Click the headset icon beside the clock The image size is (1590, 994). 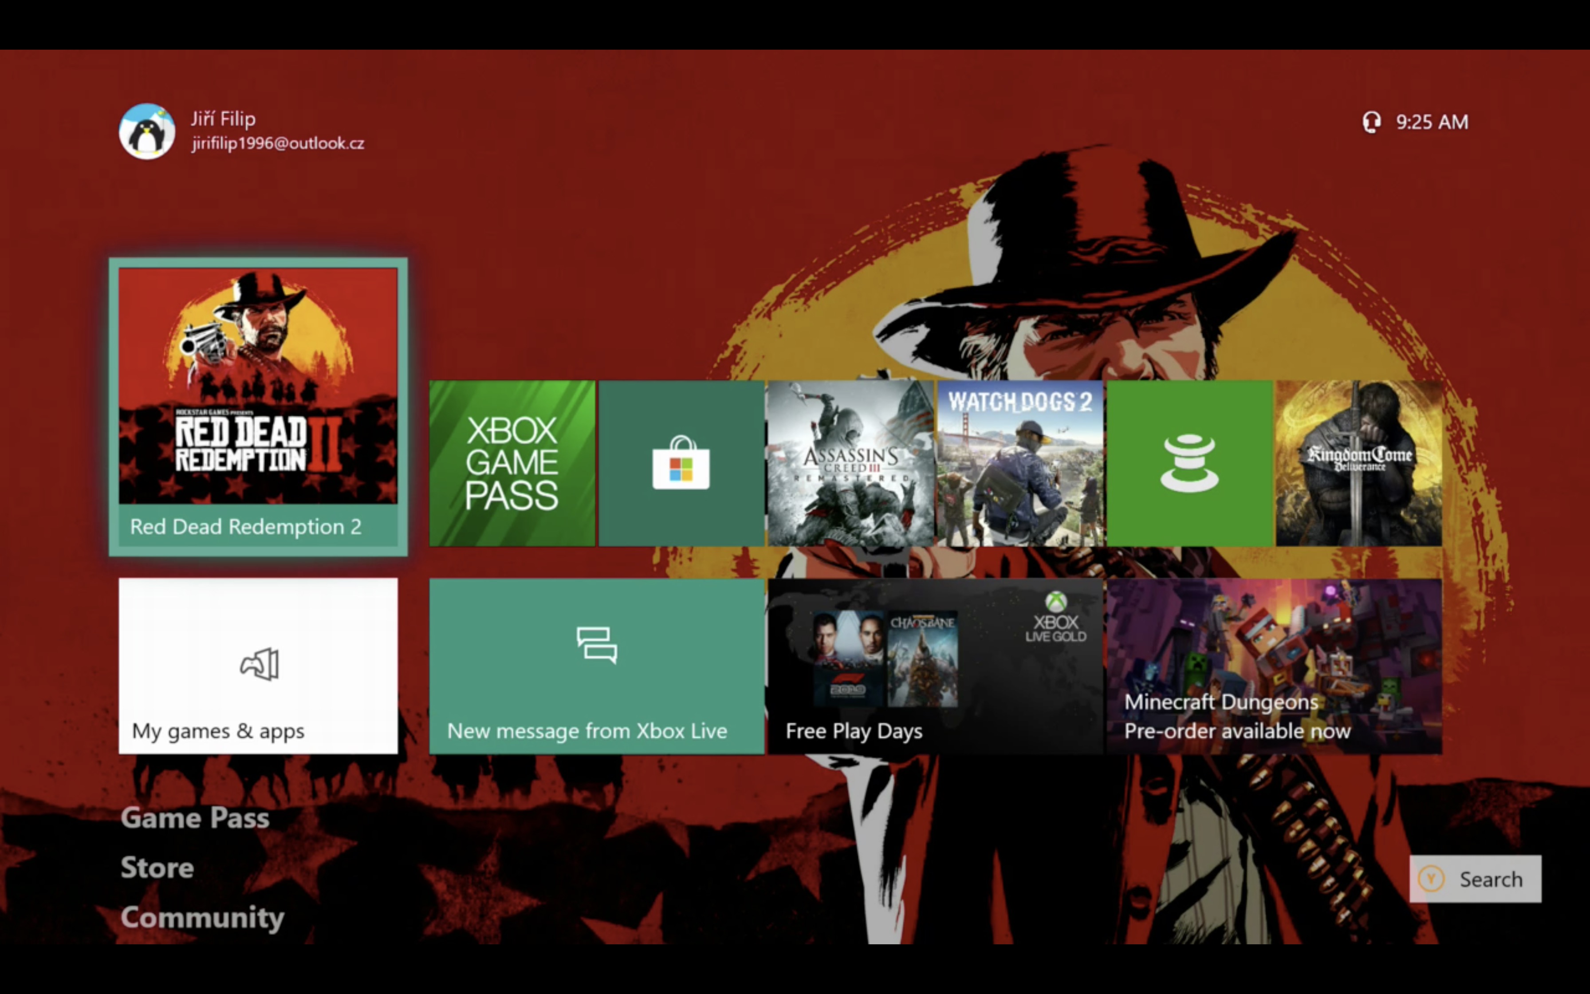[1371, 122]
